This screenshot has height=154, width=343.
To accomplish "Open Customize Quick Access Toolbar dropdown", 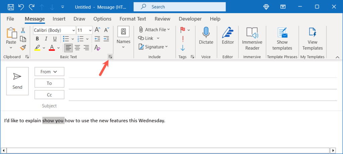I will point(63,7).
